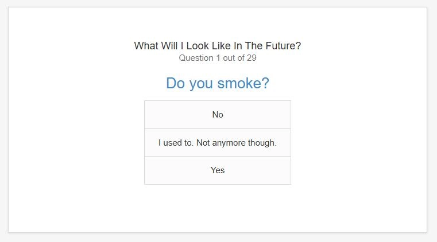
Task: Tap the "Not anymore though" response row
Action: [x=218, y=142]
